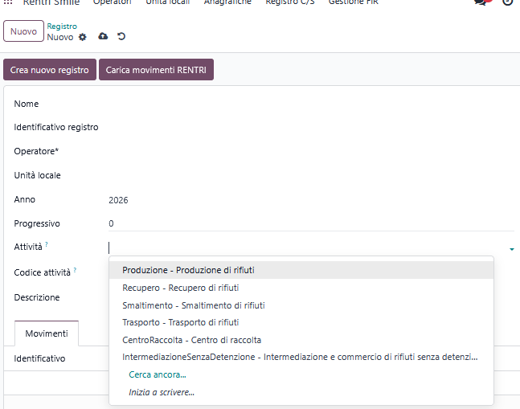
Task: Show help tooltip next to Codice attività
Action: coord(75,270)
